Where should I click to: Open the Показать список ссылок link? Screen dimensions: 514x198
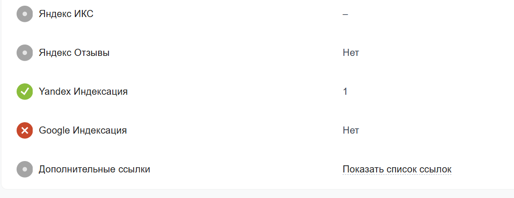click(397, 169)
